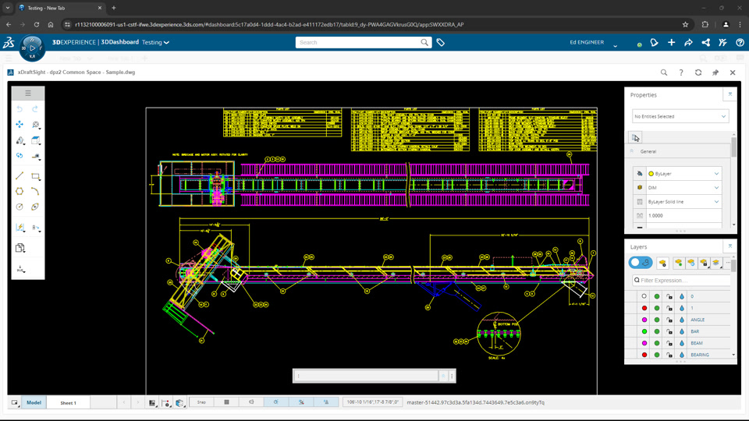
Task: Select the Line drawing tool
Action: [x=20, y=176]
